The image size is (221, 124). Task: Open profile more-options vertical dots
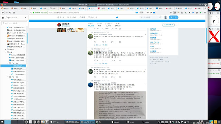tap(177, 25)
